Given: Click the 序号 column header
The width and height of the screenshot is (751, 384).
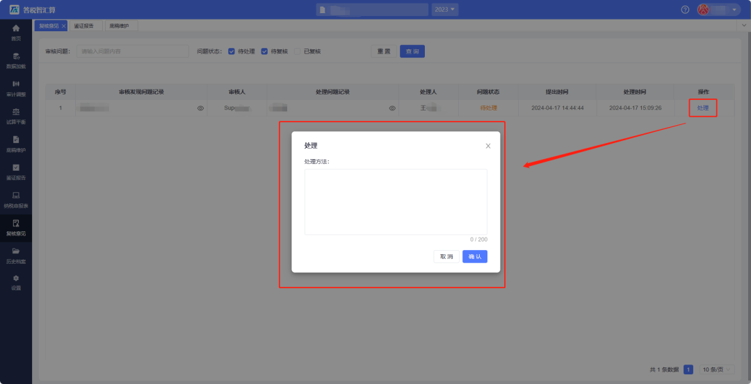Looking at the screenshot, I should tap(60, 92).
